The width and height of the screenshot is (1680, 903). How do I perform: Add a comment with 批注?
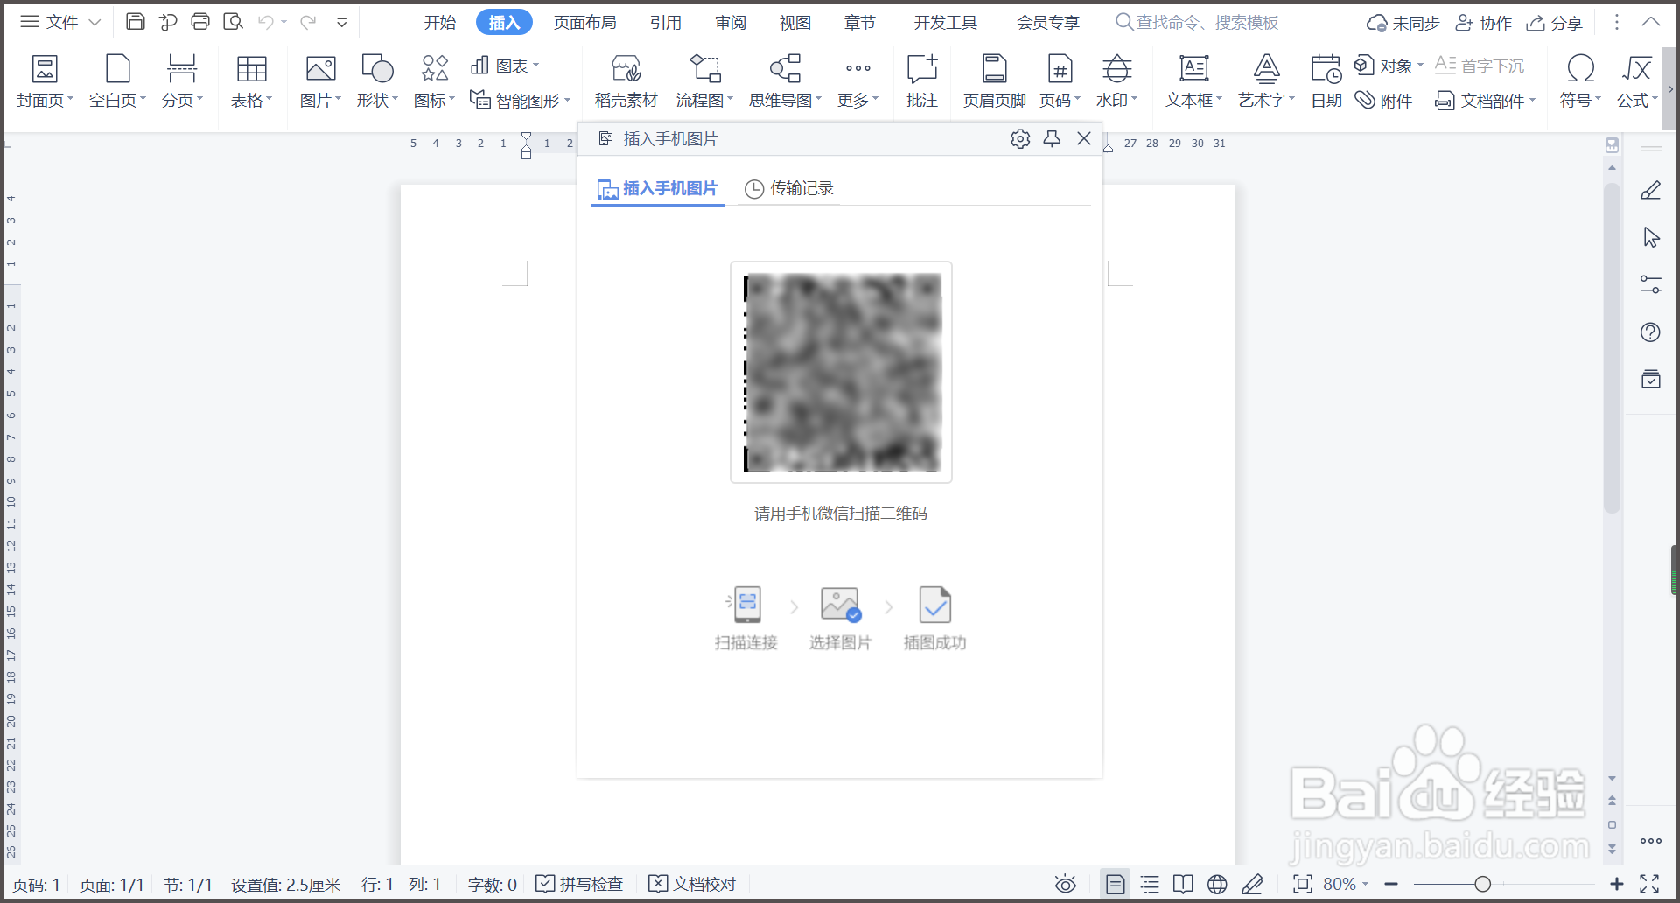922,81
